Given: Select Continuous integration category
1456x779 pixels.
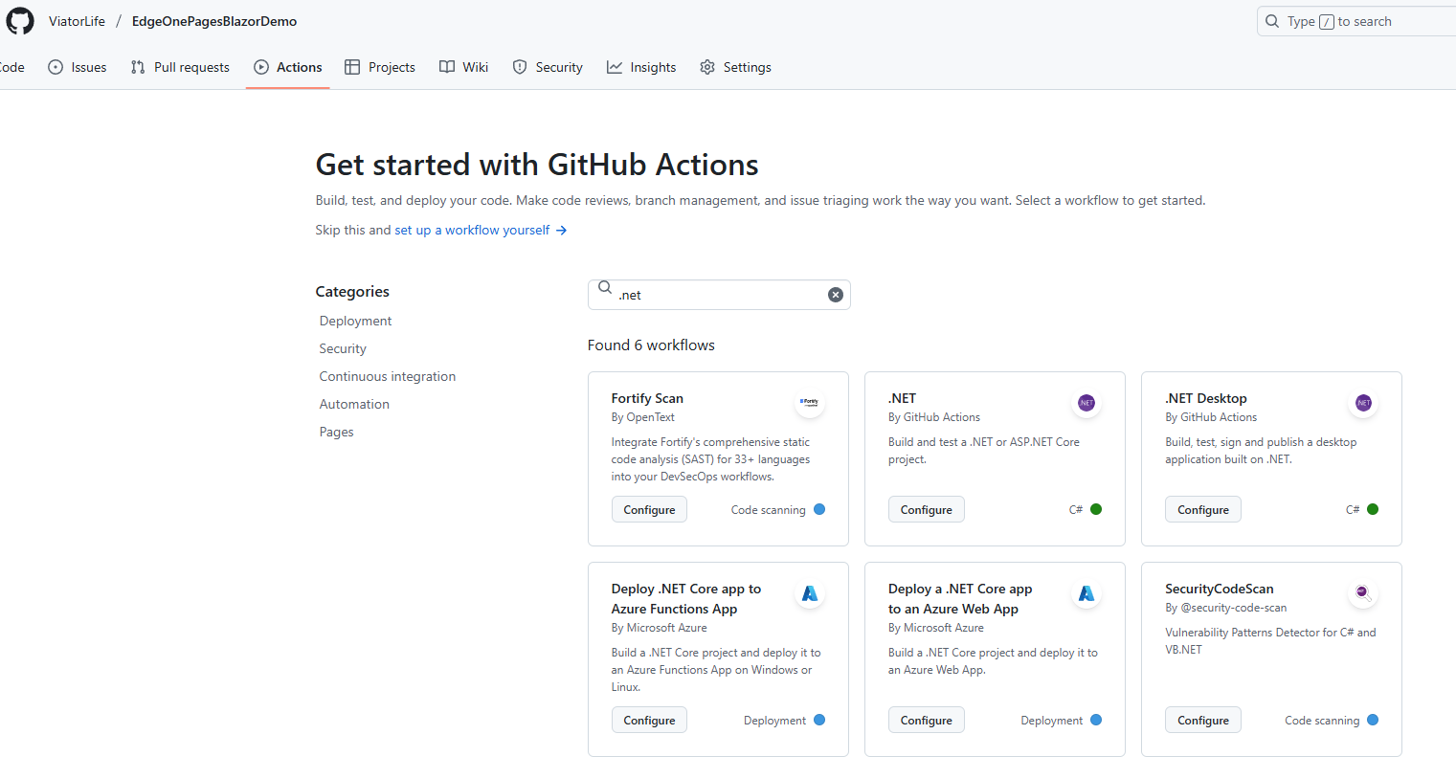Looking at the screenshot, I should coord(388,377).
